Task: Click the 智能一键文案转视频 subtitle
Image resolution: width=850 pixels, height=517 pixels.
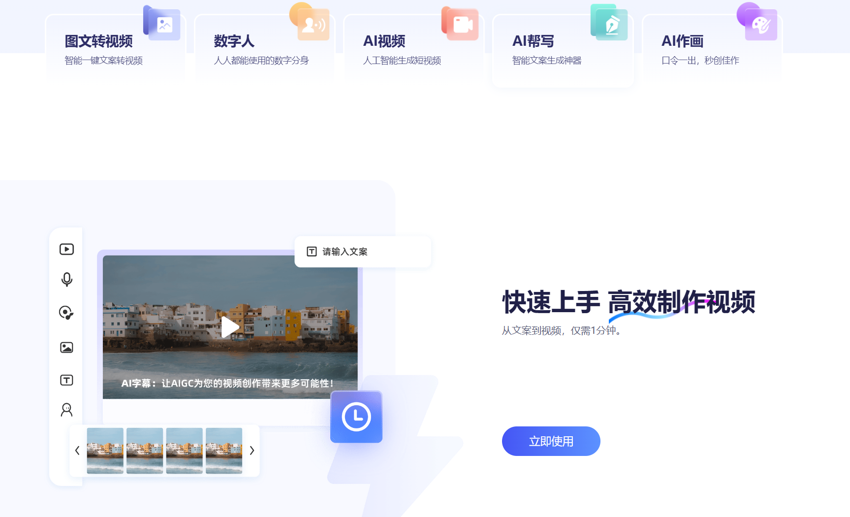Action: click(104, 61)
